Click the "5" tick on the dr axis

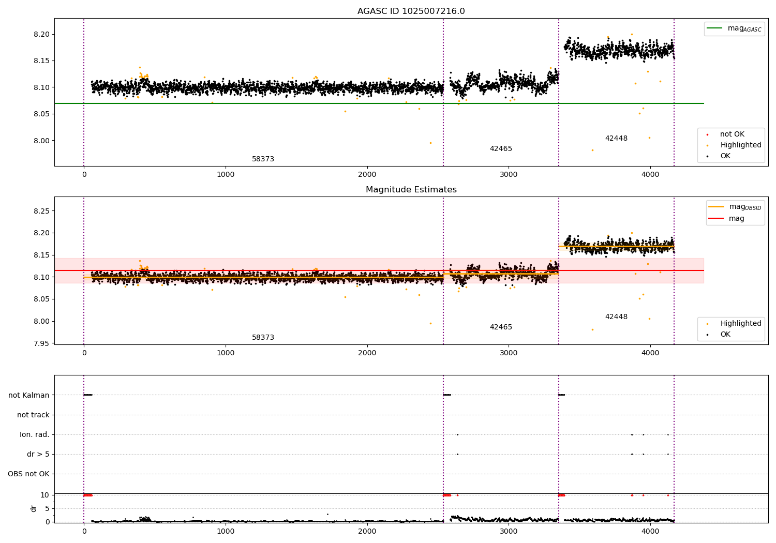click(x=47, y=508)
